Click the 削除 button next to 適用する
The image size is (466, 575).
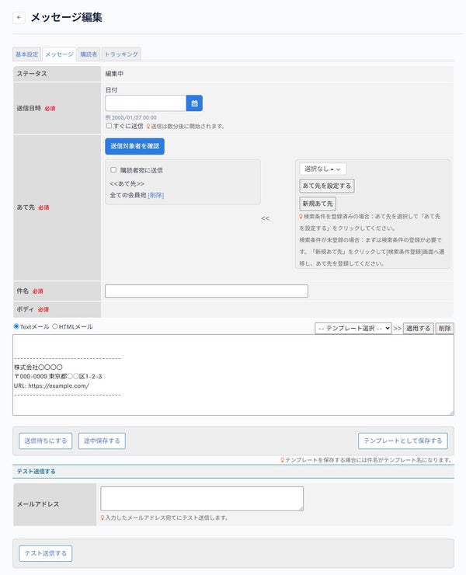pos(444,328)
